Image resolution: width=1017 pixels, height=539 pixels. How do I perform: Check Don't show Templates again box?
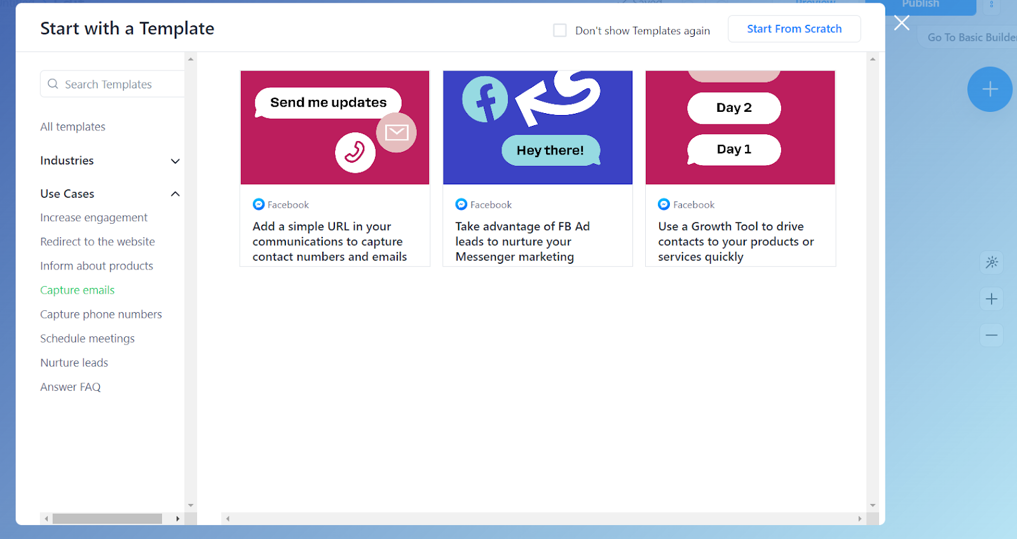[560, 31]
